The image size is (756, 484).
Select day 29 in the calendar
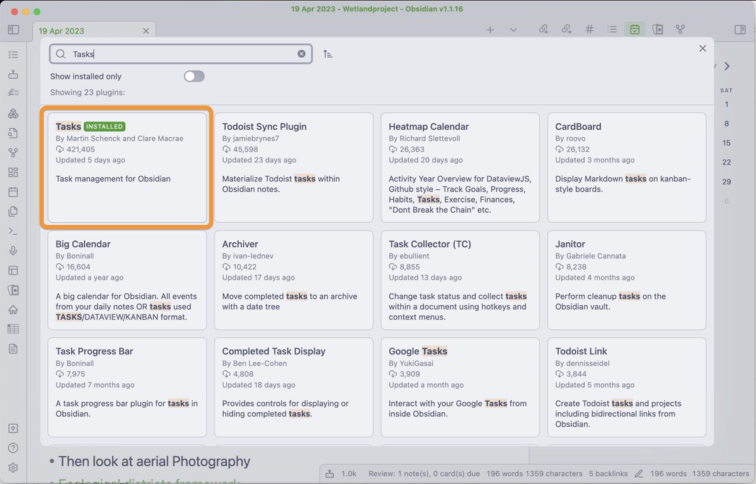click(726, 182)
